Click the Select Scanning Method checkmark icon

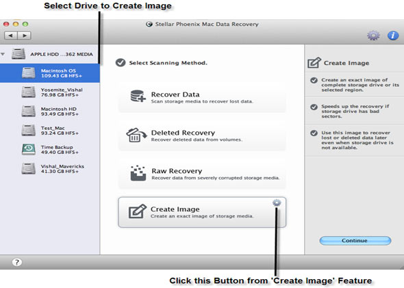121,62
